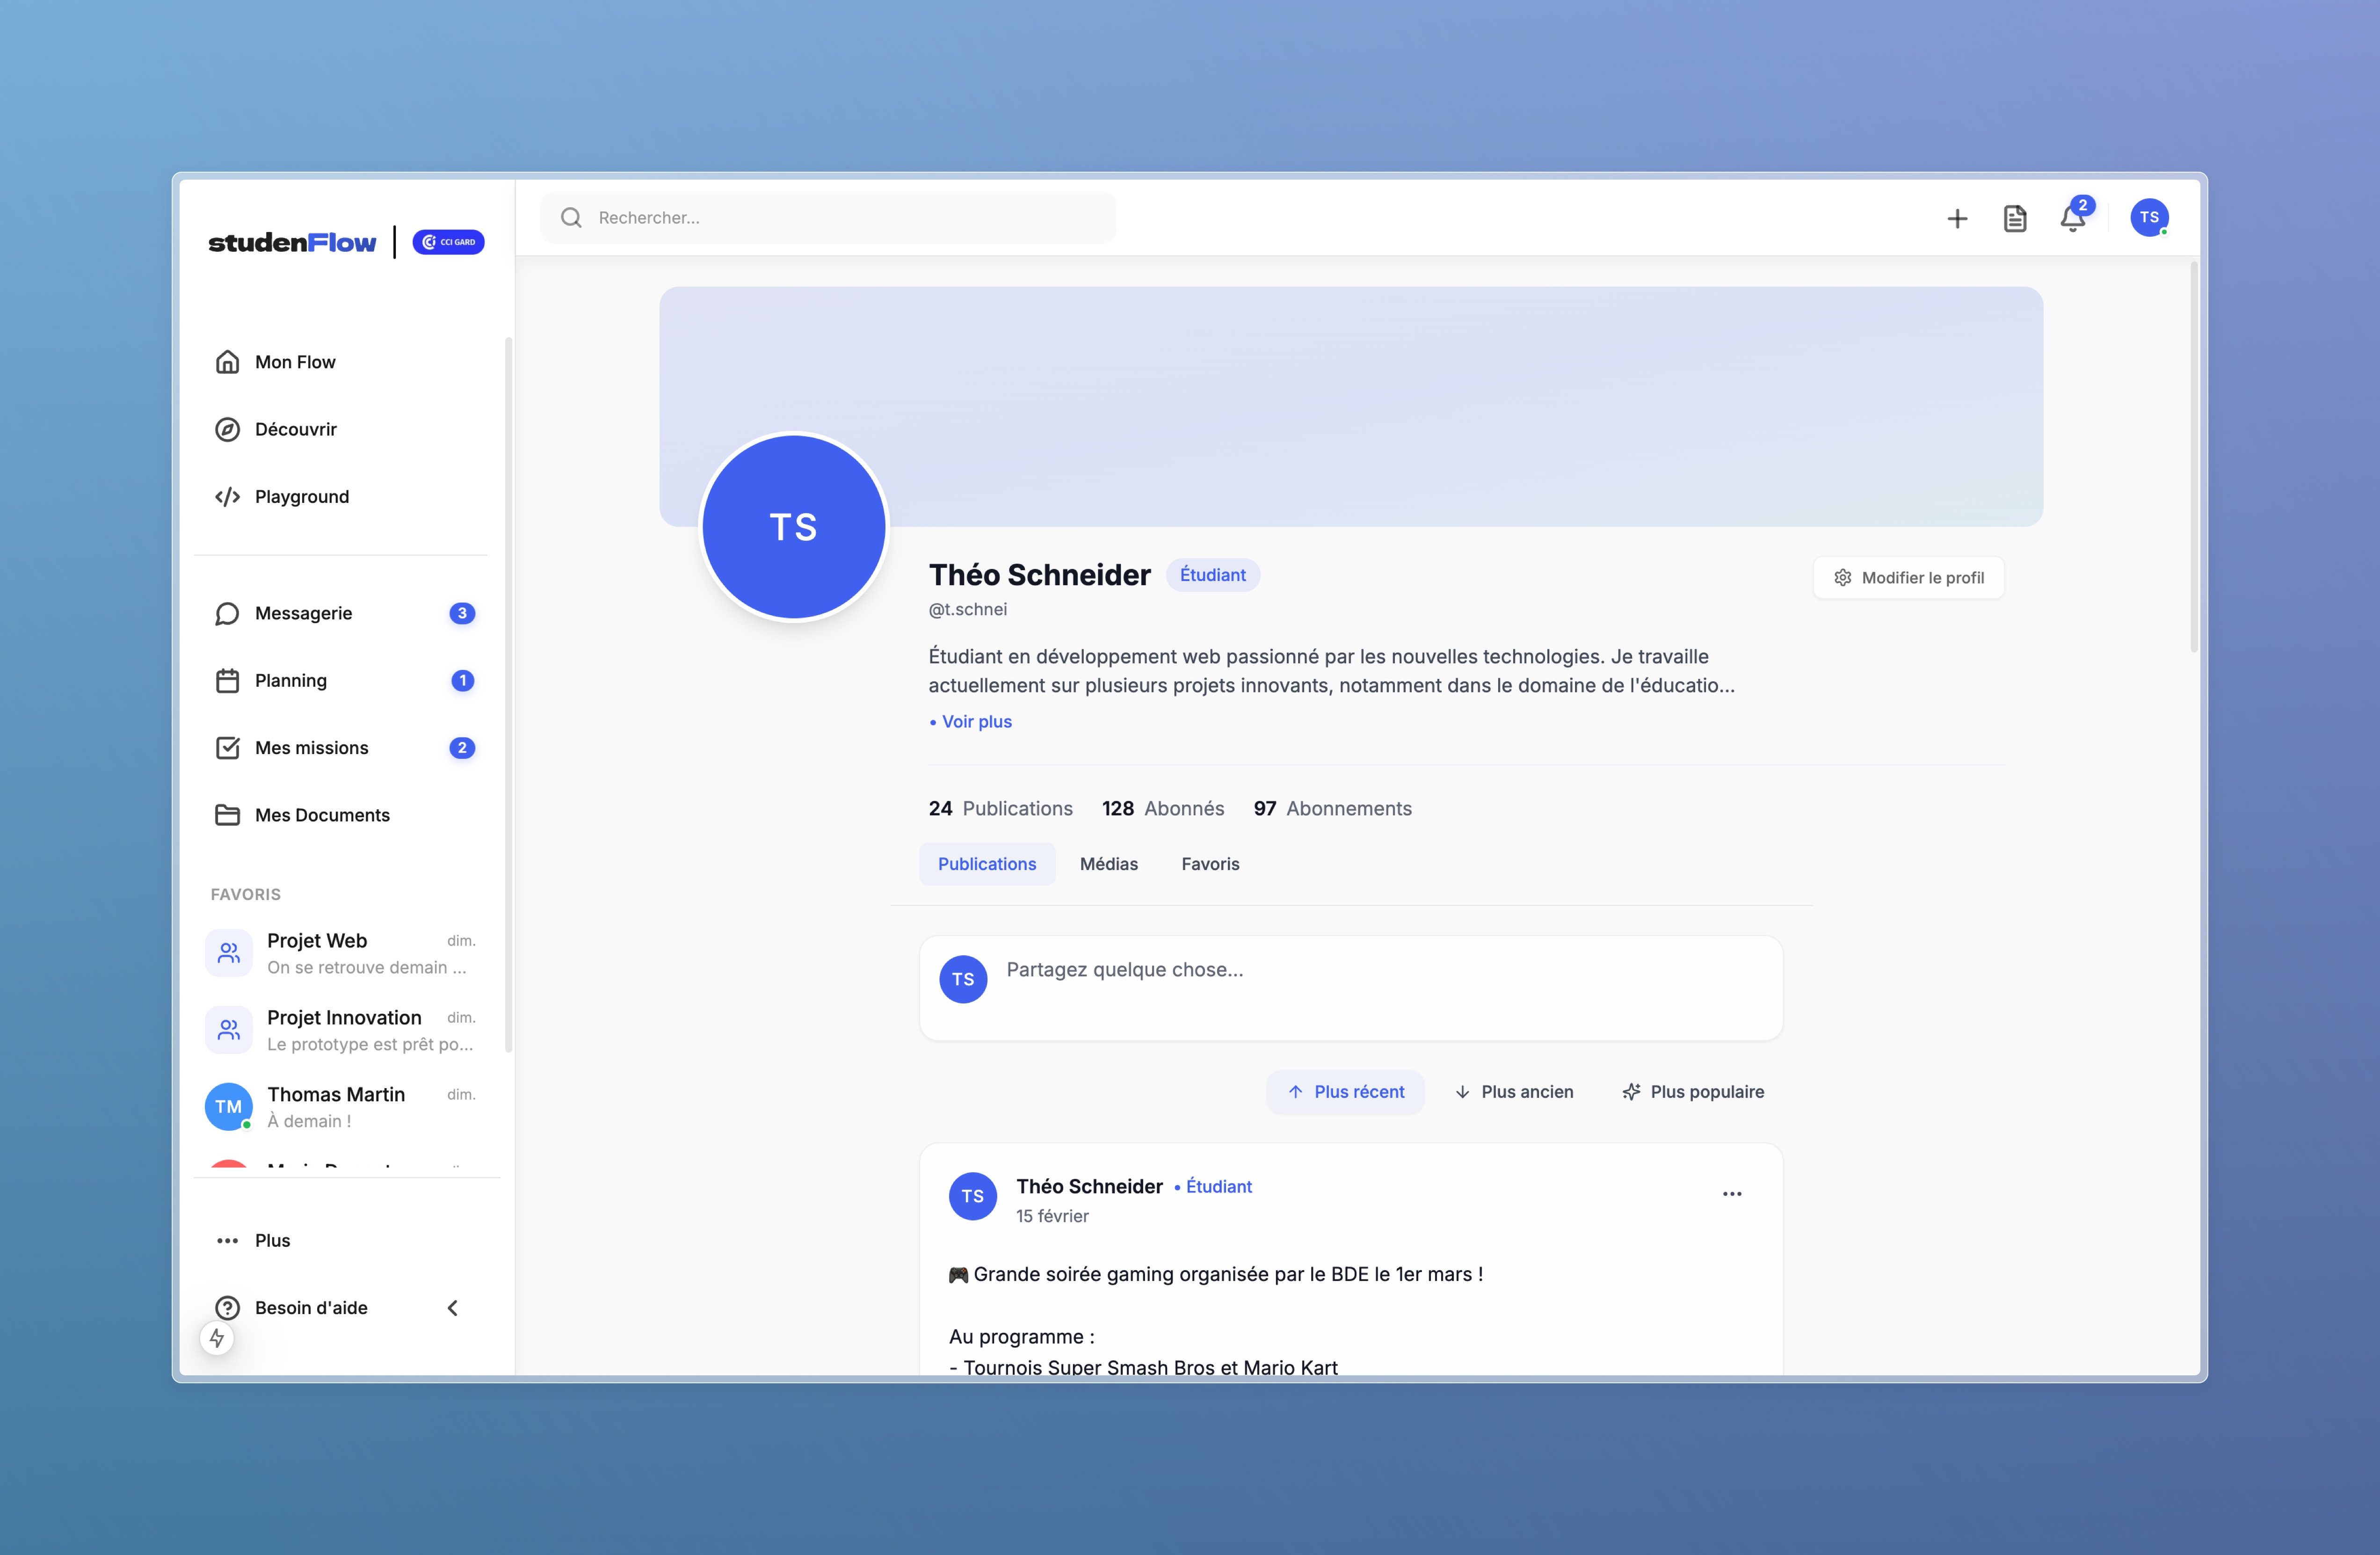Switch to the Médias tab
Image resolution: width=2380 pixels, height=1555 pixels.
(1108, 864)
